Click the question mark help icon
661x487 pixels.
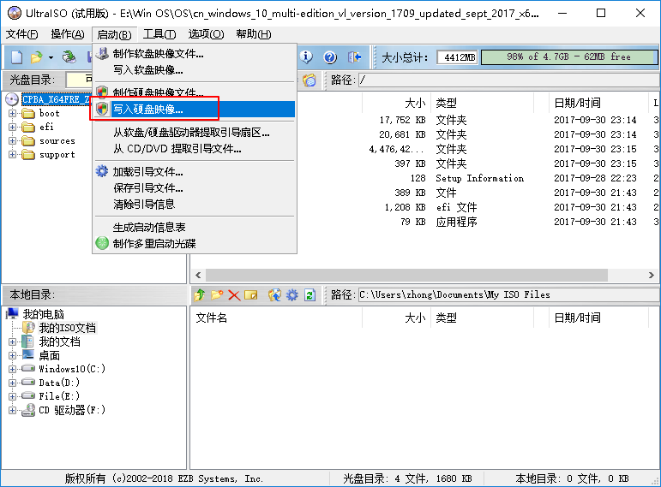click(x=330, y=56)
